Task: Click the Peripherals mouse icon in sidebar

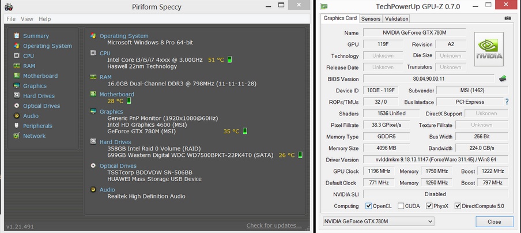Action: [x=17, y=126]
